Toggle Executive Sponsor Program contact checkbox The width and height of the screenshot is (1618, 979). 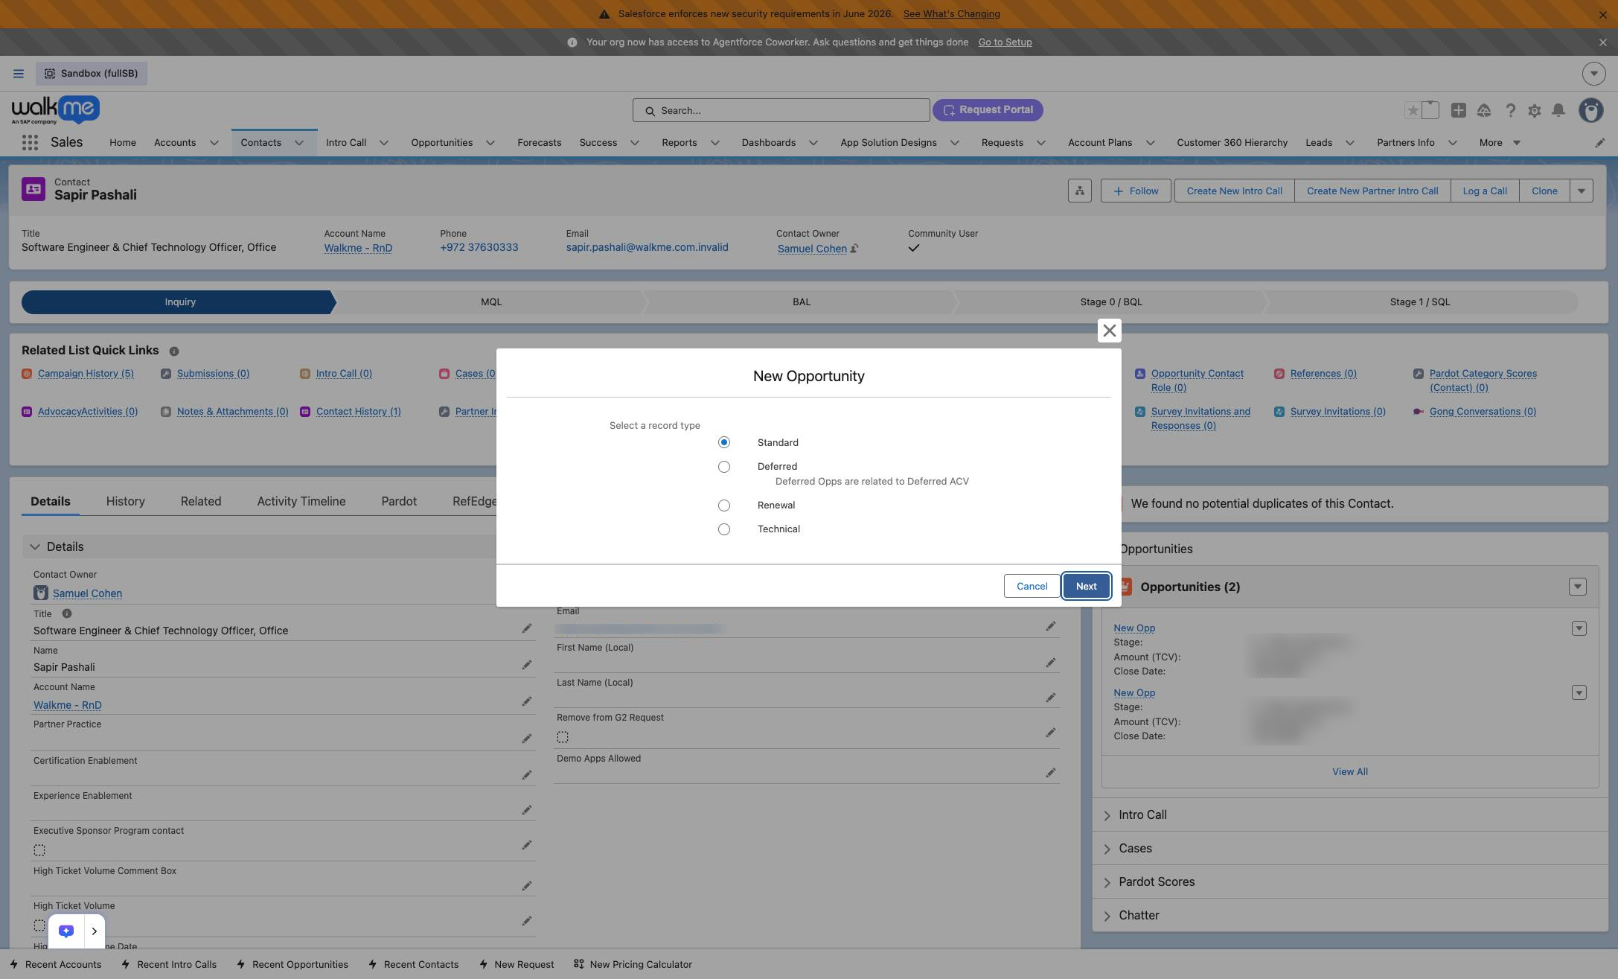pos(39,850)
